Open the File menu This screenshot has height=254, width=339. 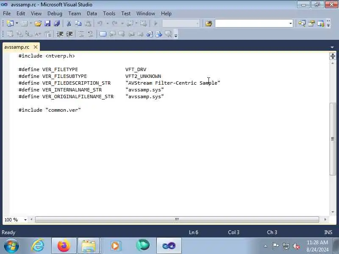point(7,14)
